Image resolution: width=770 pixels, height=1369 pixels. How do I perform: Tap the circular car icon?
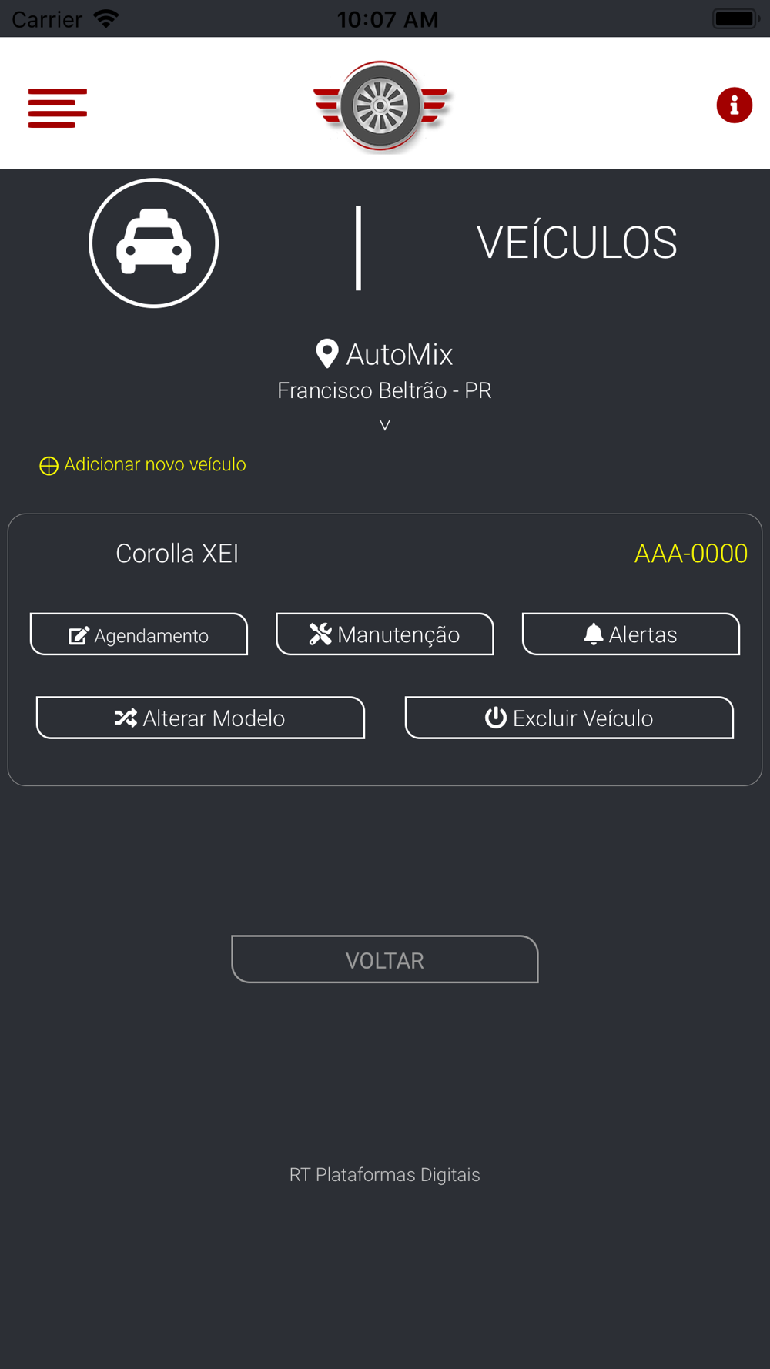tap(154, 243)
